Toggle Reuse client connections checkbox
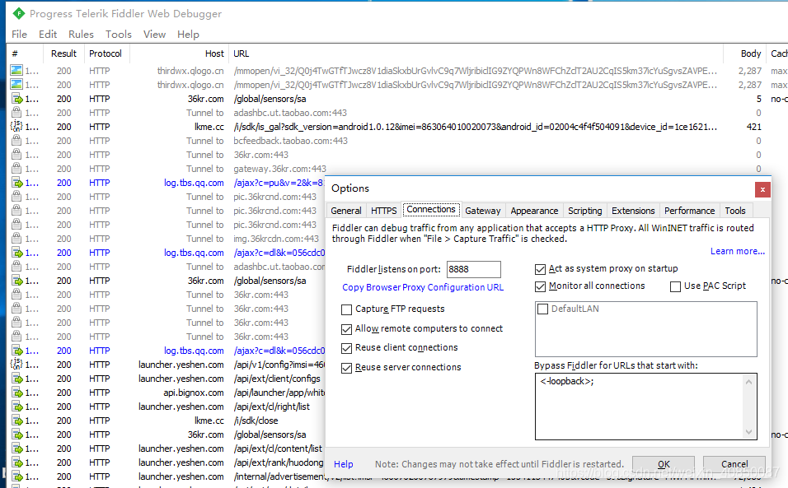Screen dimensions: 788x488 click(346, 348)
